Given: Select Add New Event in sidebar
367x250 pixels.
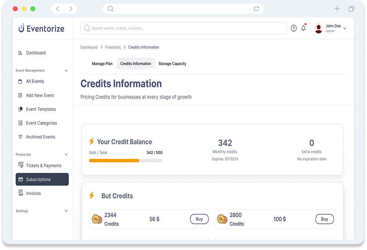Looking at the screenshot, I should (40, 95).
